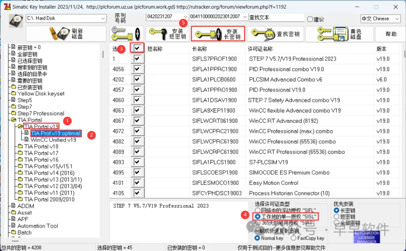Open the TIA Portal v17 folder
Screen dimensions: 406x251
pyautogui.click(x=41, y=153)
